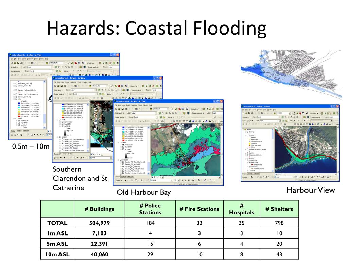Viewport: 348px width, 261px height.
Task: Click Add Data button in Harbour View window
Action: coord(275,113)
